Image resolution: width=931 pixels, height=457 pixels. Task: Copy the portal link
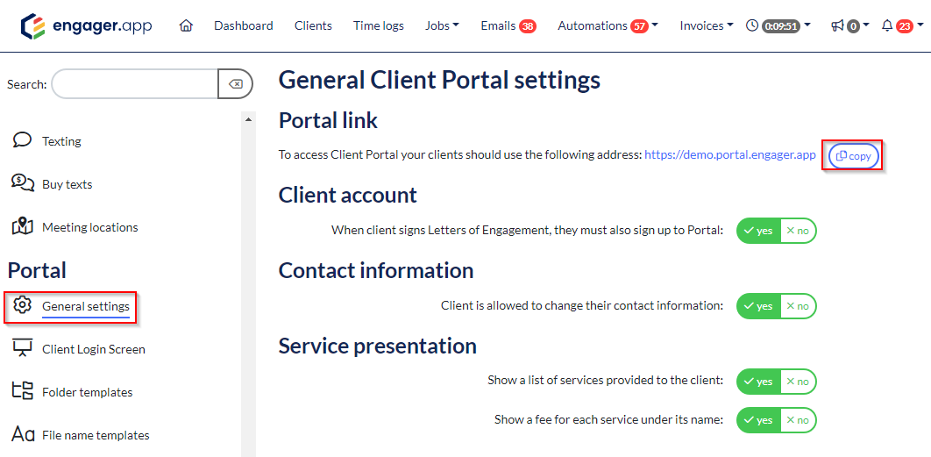pos(853,156)
